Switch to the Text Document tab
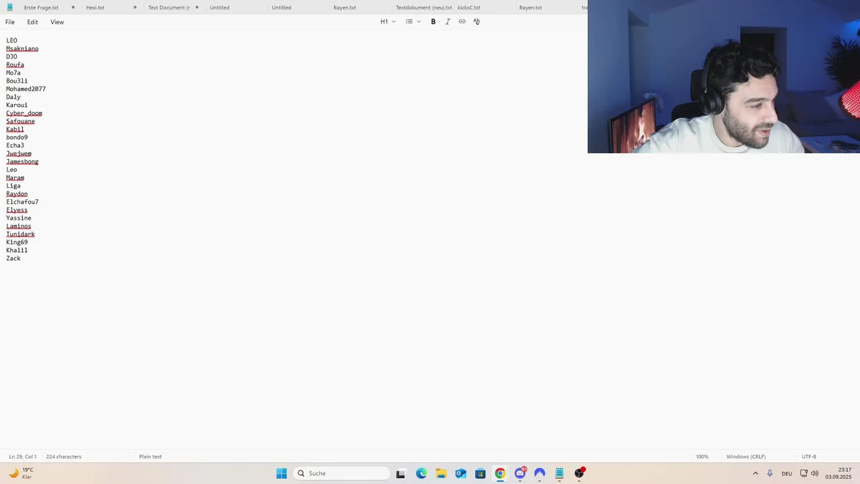The image size is (860, 484). point(169,7)
